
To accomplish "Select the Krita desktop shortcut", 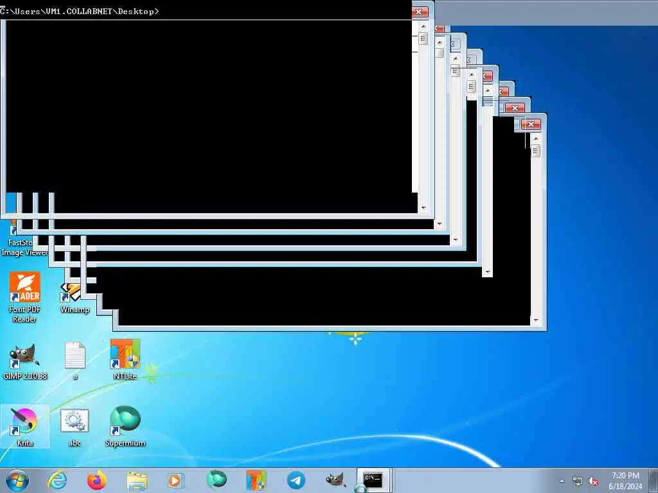I will coord(25,426).
